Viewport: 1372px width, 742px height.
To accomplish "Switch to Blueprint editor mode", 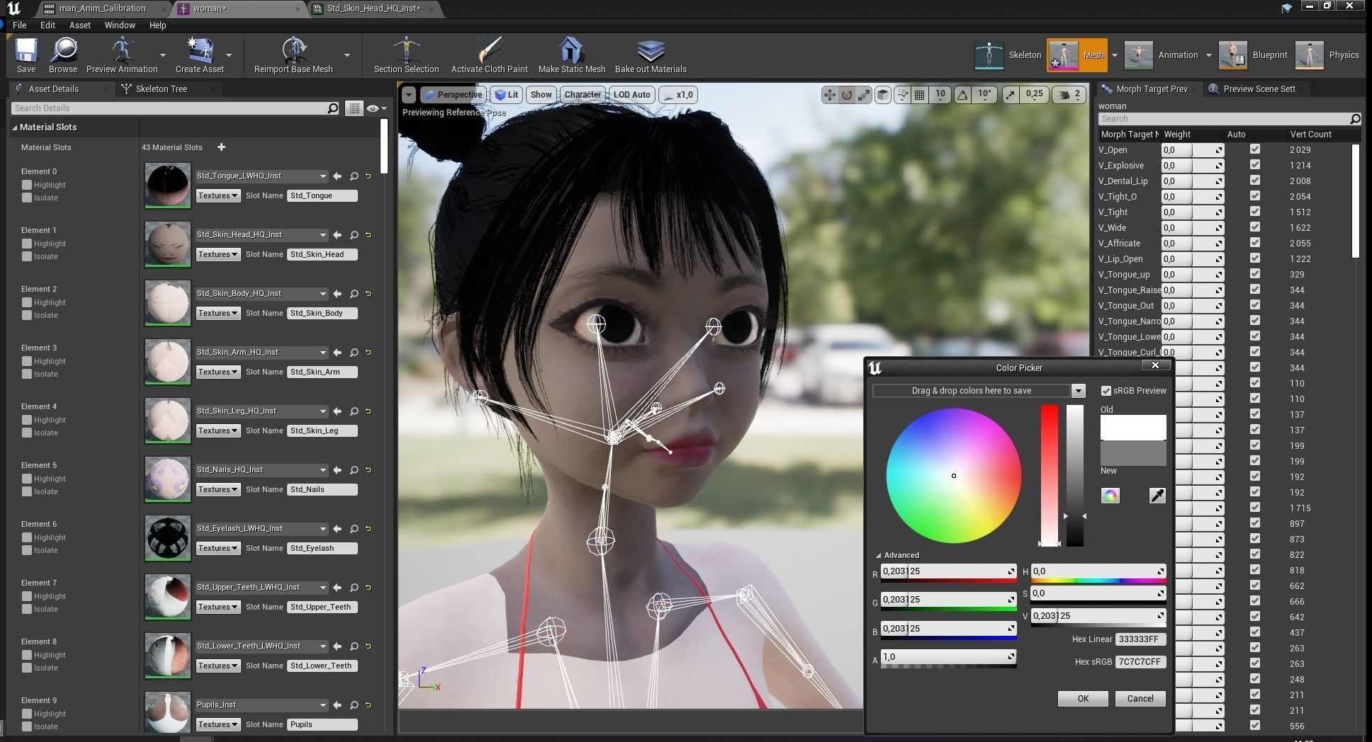I will coord(1254,55).
